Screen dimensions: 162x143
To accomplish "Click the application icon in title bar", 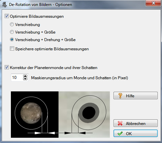I will pos(5,5).
